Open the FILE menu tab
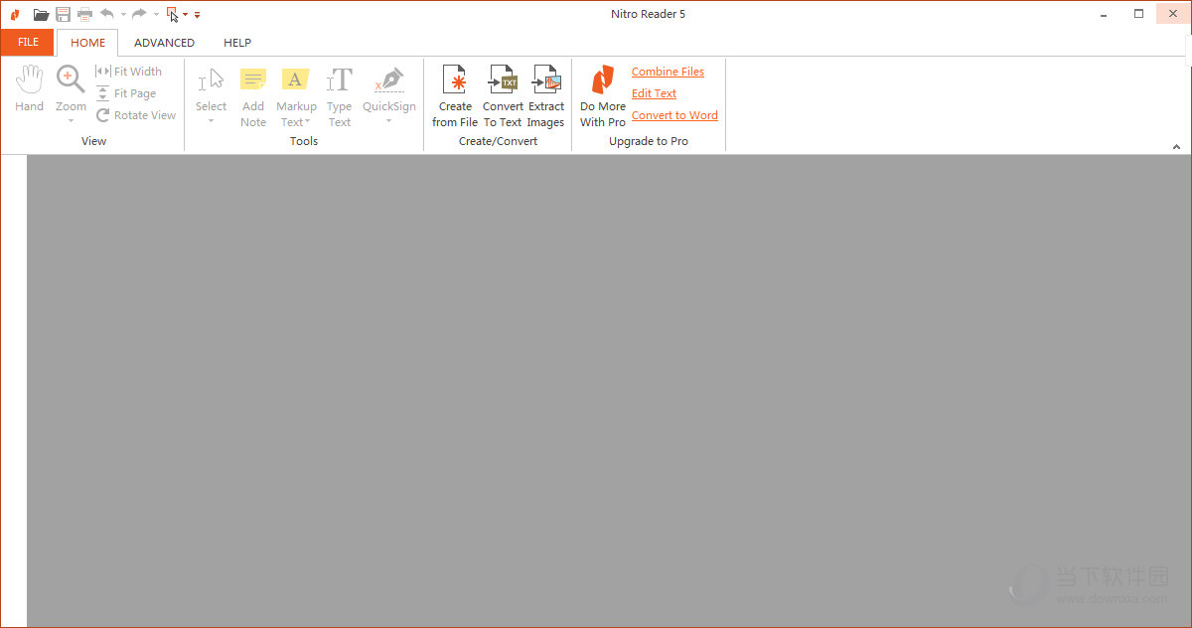The width and height of the screenshot is (1192, 628). 28,42
